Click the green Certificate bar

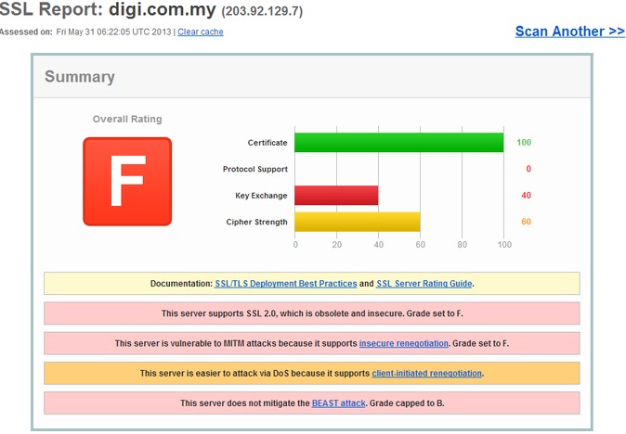coord(398,142)
